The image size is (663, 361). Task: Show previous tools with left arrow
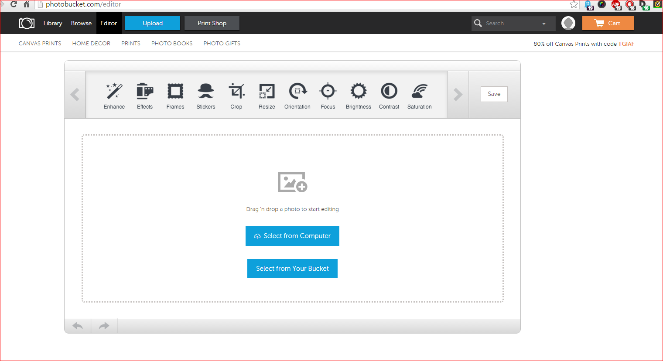click(x=75, y=95)
